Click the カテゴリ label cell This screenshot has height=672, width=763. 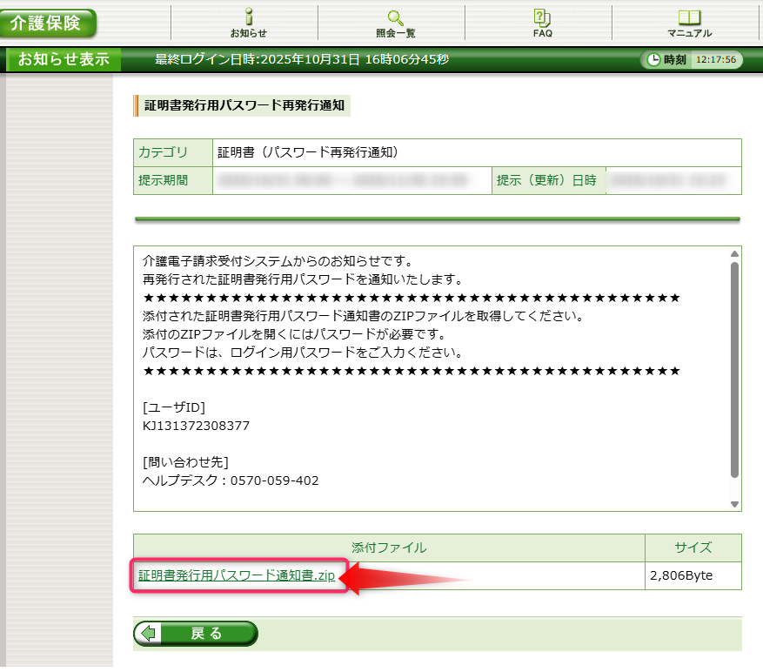(x=164, y=152)
